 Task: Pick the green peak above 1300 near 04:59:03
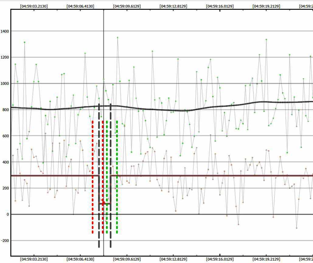25,42
